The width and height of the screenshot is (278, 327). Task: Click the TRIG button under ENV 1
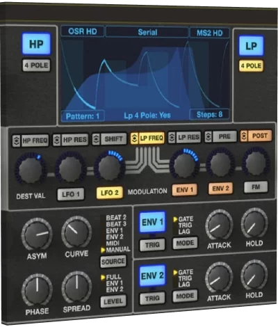point(152,245)
